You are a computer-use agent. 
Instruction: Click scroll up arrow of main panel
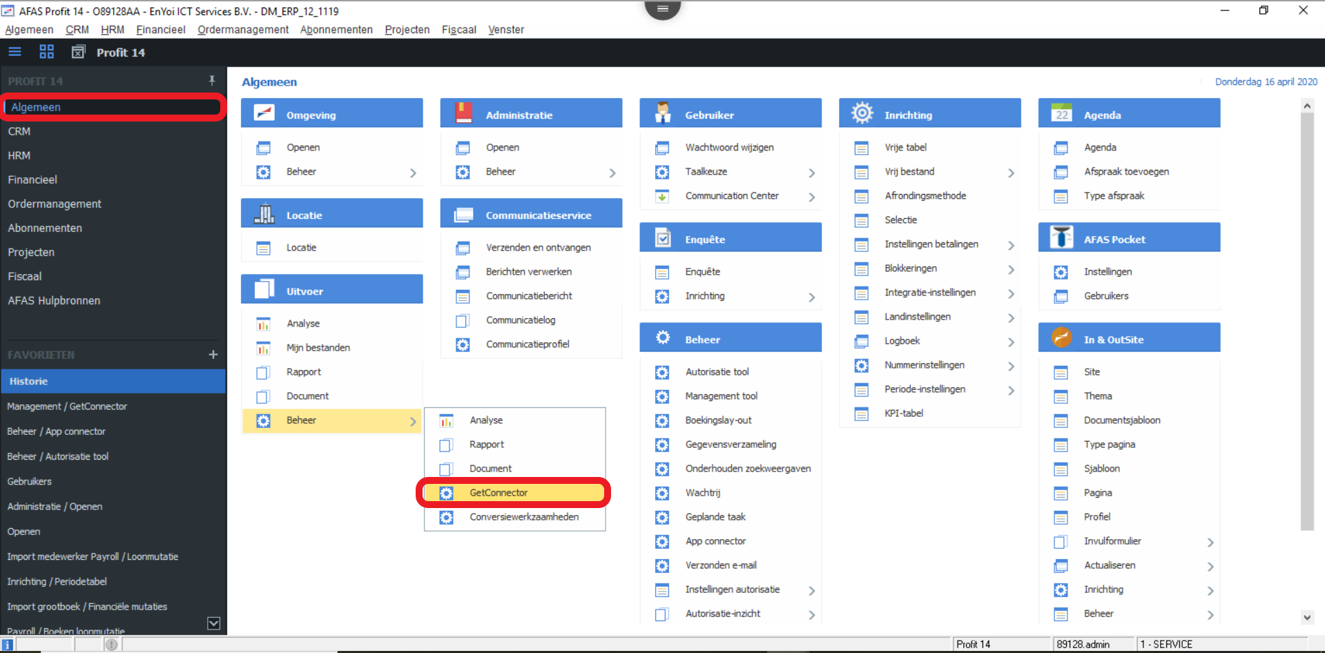[1306, 106]
